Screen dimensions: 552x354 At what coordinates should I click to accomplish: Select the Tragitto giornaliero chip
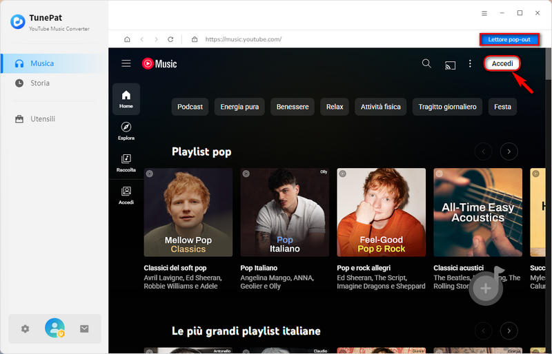point(447,107)
